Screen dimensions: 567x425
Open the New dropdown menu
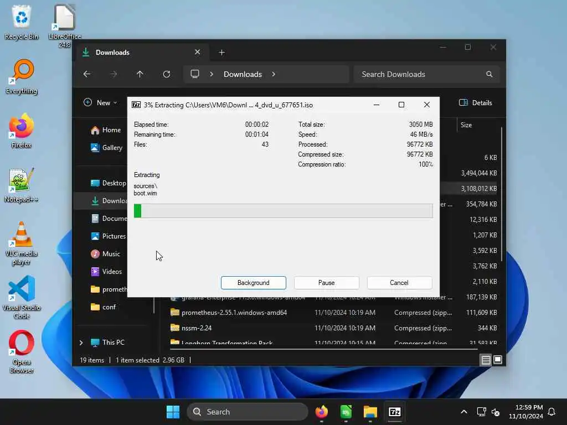100,102
